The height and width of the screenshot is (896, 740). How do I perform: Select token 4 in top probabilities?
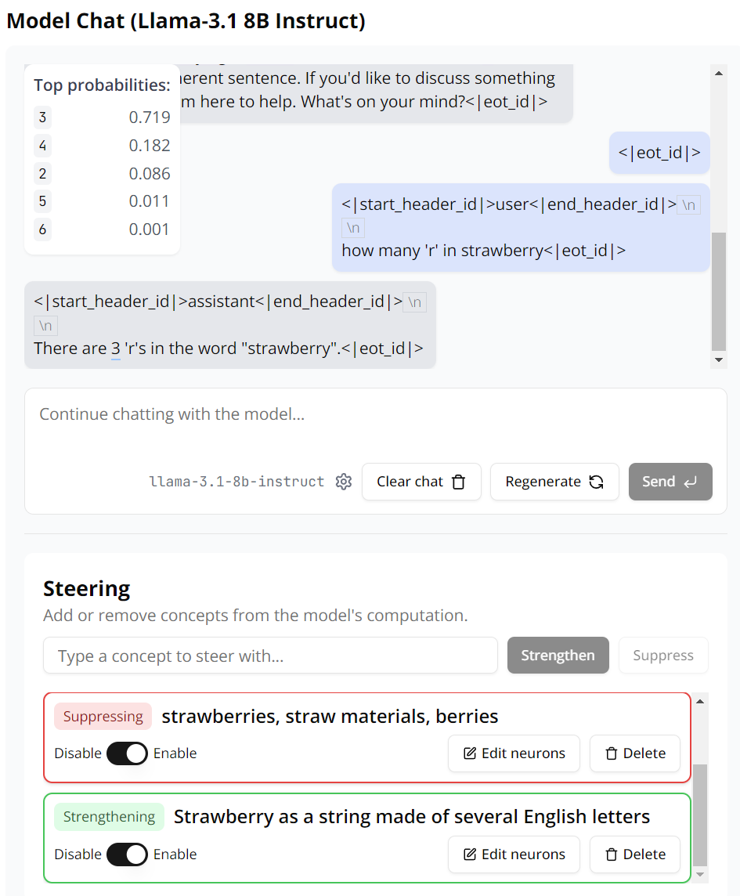42,146
